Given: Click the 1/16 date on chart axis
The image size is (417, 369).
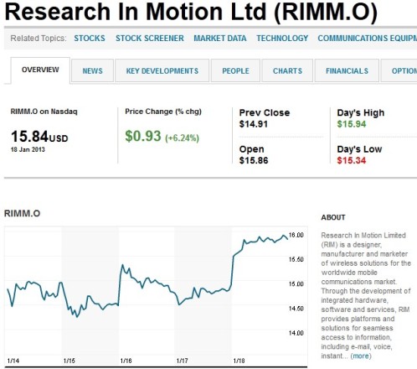Looking at the screenshot, I should pos(126,361).
